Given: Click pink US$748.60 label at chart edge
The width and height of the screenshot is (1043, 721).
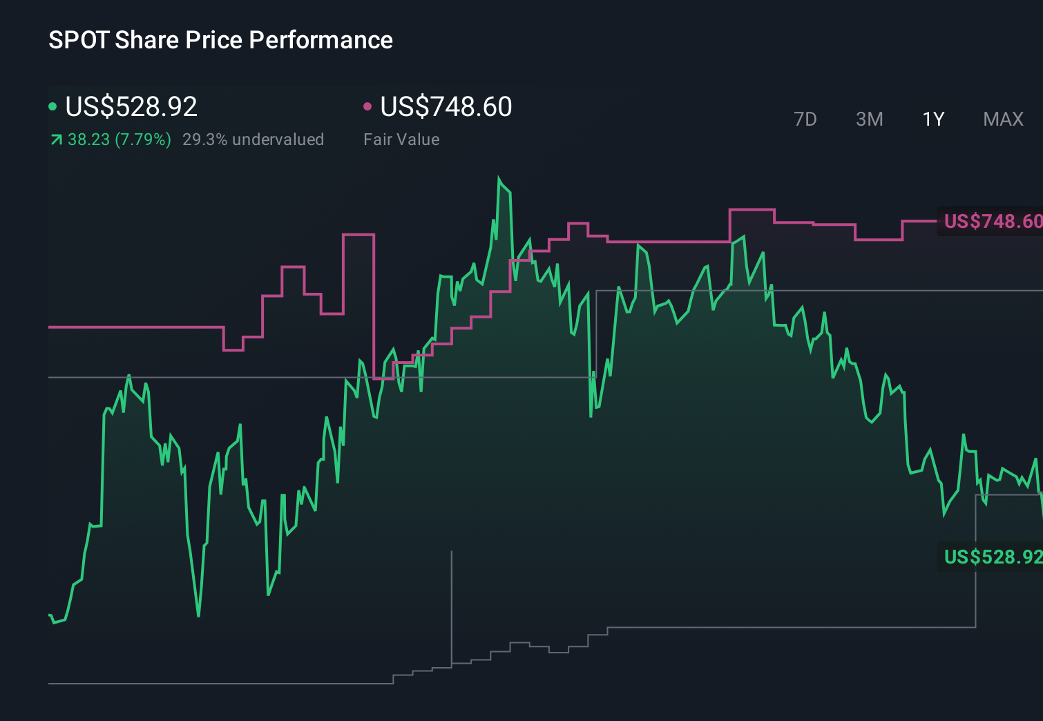Looking at the screenshot, I should pos(992,221).
